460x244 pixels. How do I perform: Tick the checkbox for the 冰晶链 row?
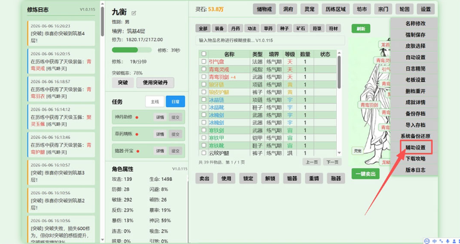204,100
